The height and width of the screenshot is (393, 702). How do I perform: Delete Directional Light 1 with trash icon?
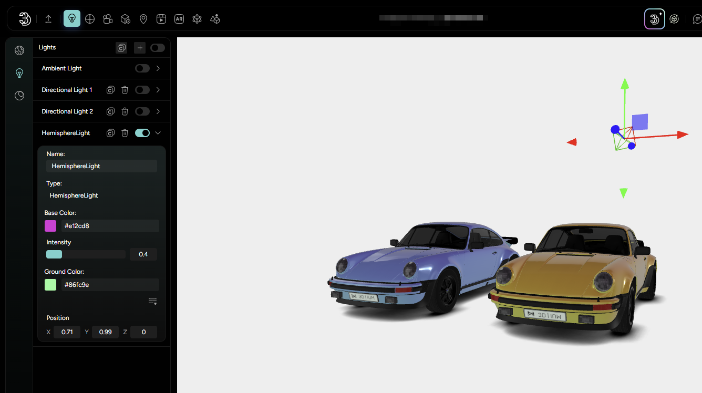[125, 90]
